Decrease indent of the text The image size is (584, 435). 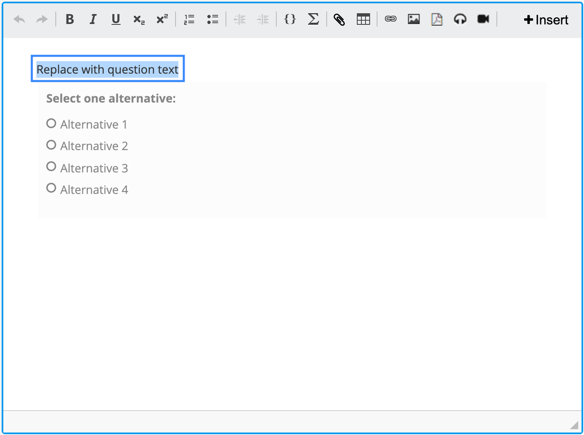click(240, 19)
